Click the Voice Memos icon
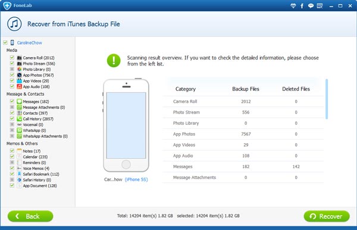Image resolution: width=357 pixels, height=230 pixels. coord(20,168)
